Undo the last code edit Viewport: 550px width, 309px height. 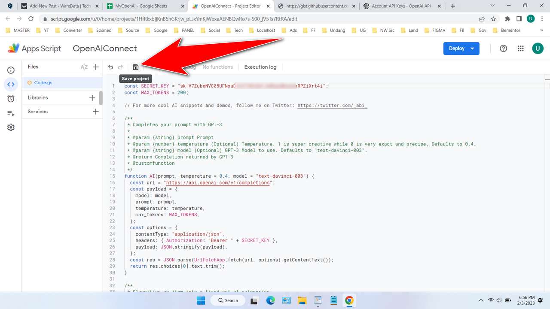click(x=110, y=67)
